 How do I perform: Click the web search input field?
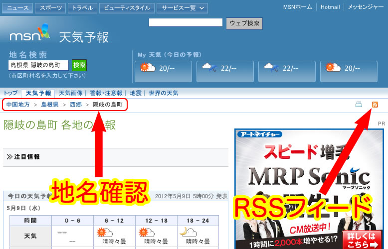[x=186, y=22]
